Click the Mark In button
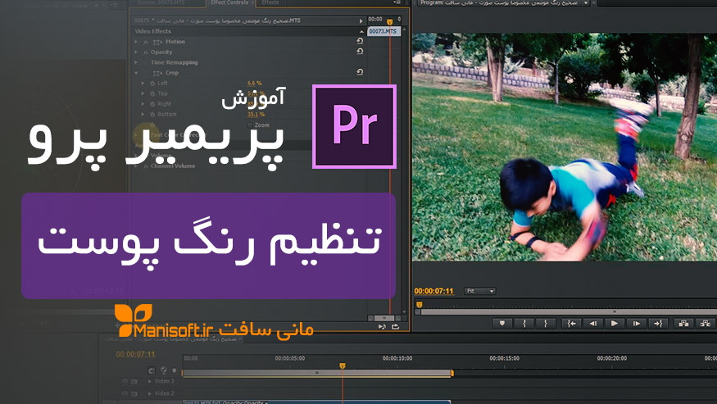This screenshot has height=404, width=717. click(524, 324)
